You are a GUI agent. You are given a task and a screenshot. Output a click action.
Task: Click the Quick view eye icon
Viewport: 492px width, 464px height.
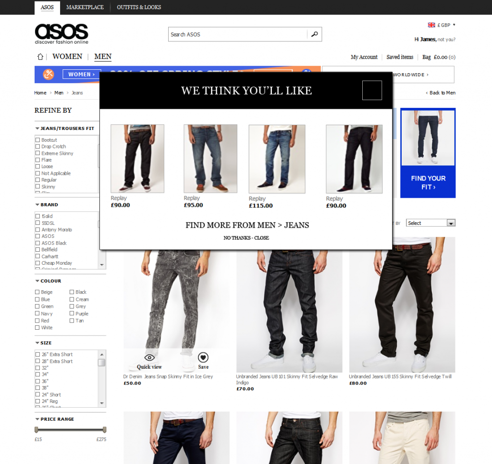[x=149, y=358]
